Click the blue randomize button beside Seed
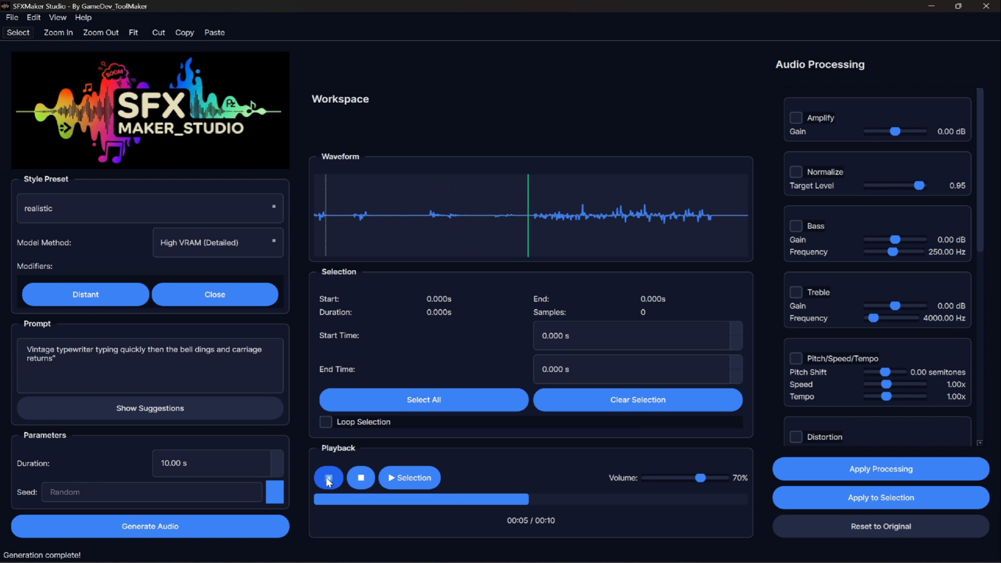Screen dimensions: 1001x563 [x=274, y=492]
